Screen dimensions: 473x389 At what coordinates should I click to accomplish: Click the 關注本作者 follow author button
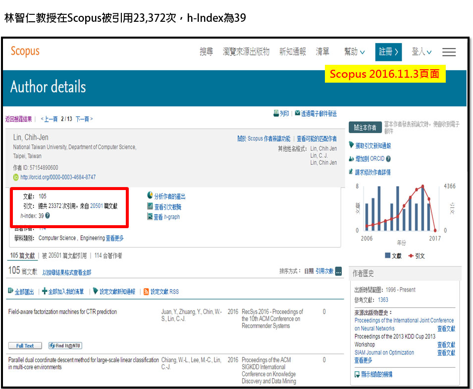(365, 128)
